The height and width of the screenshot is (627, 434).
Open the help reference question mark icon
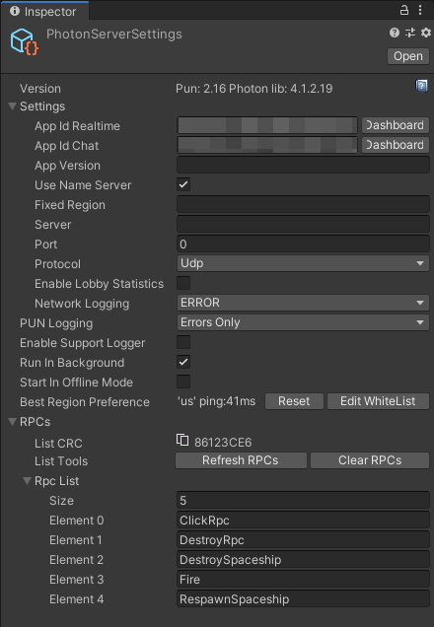tap(395, 33)
